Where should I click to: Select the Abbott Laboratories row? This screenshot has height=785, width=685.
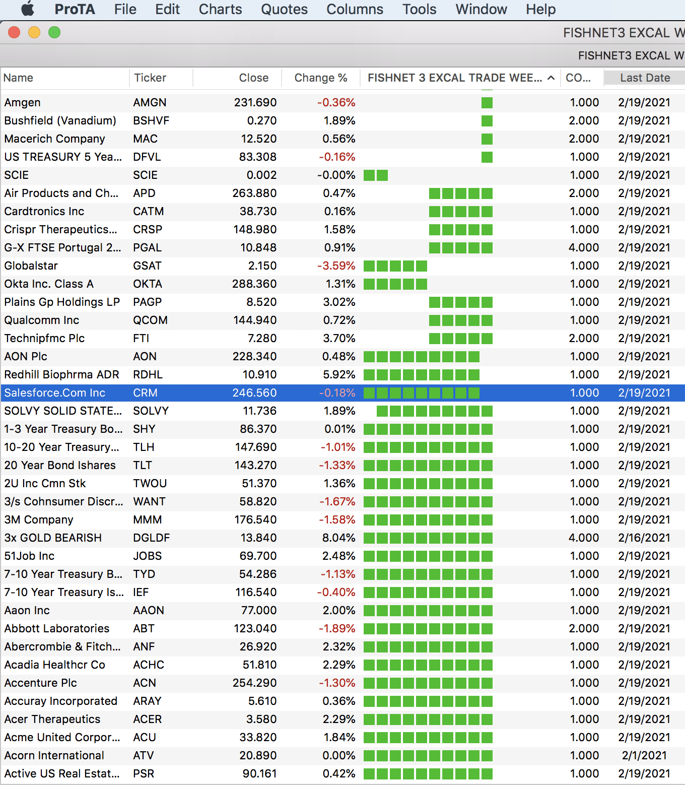(342, 629)
